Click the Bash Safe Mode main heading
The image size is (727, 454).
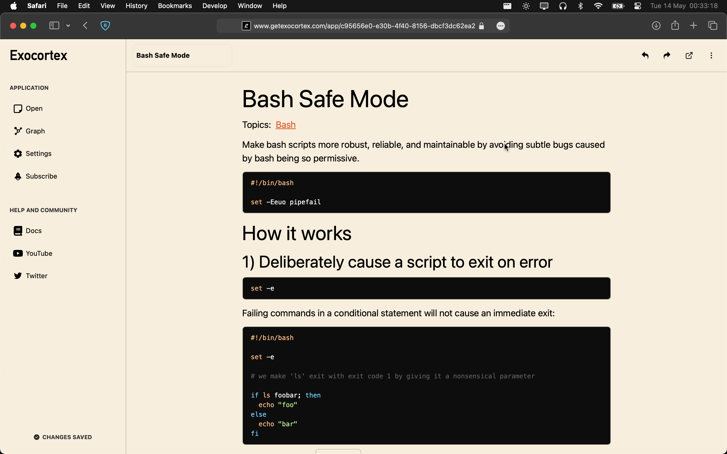[325, 99]
